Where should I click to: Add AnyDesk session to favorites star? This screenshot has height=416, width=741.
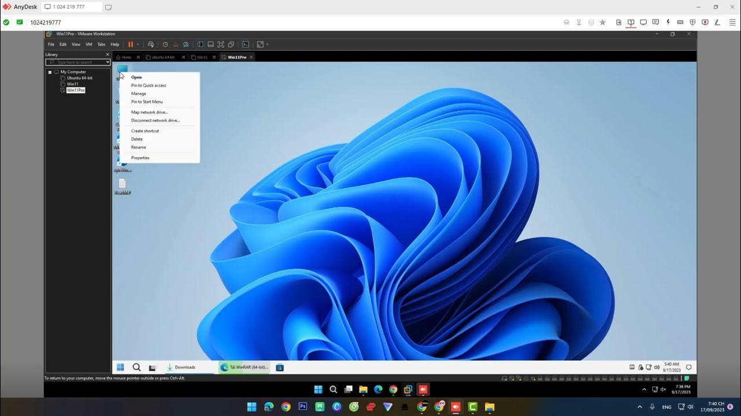point(603,22)
